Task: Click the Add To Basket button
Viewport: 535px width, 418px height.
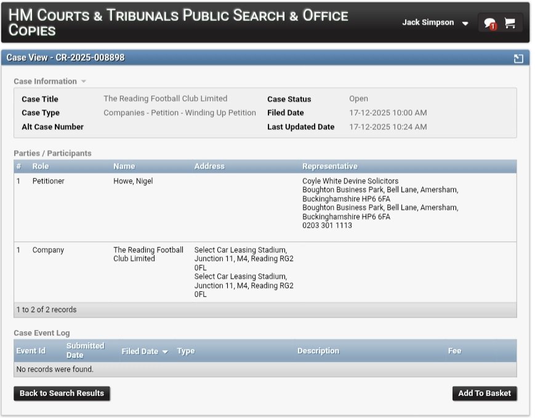Action: coord(484,393)
